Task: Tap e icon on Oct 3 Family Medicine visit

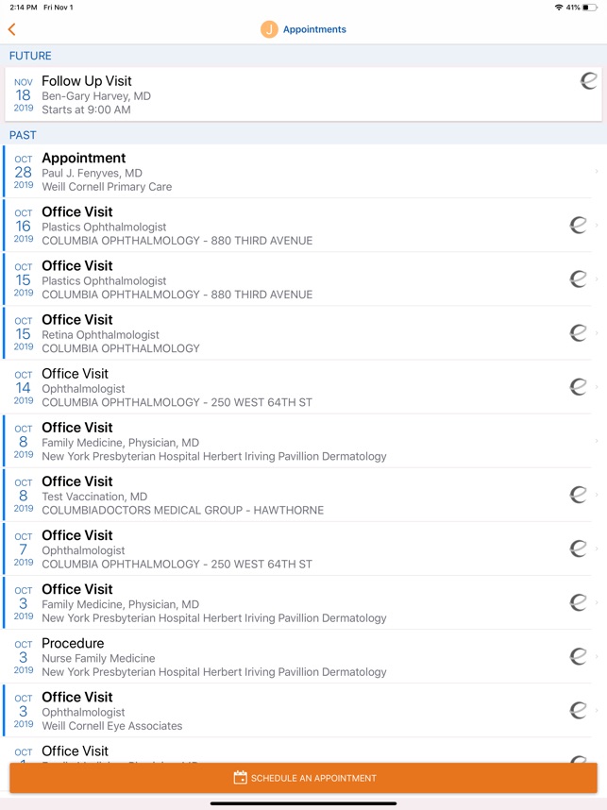Action: [578, 602]
